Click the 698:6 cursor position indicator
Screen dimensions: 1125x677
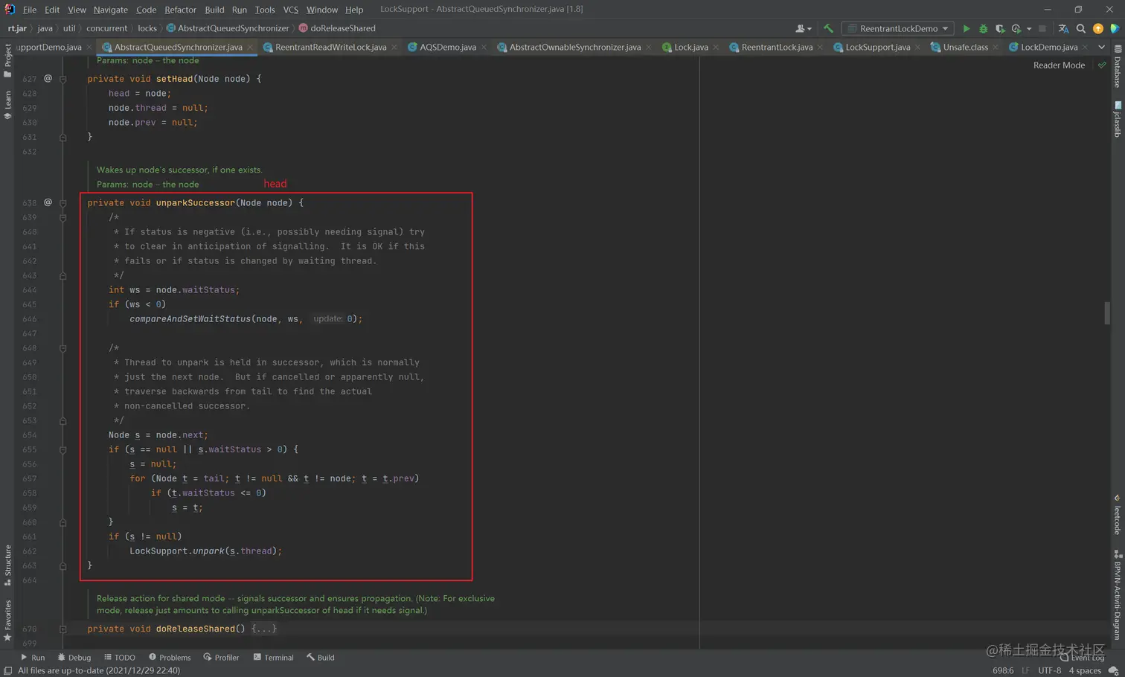(x=1002, y=670)
